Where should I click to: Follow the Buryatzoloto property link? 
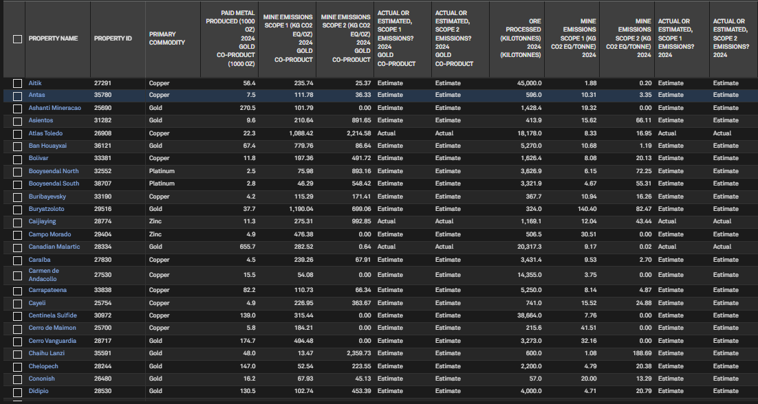[46, 209]
